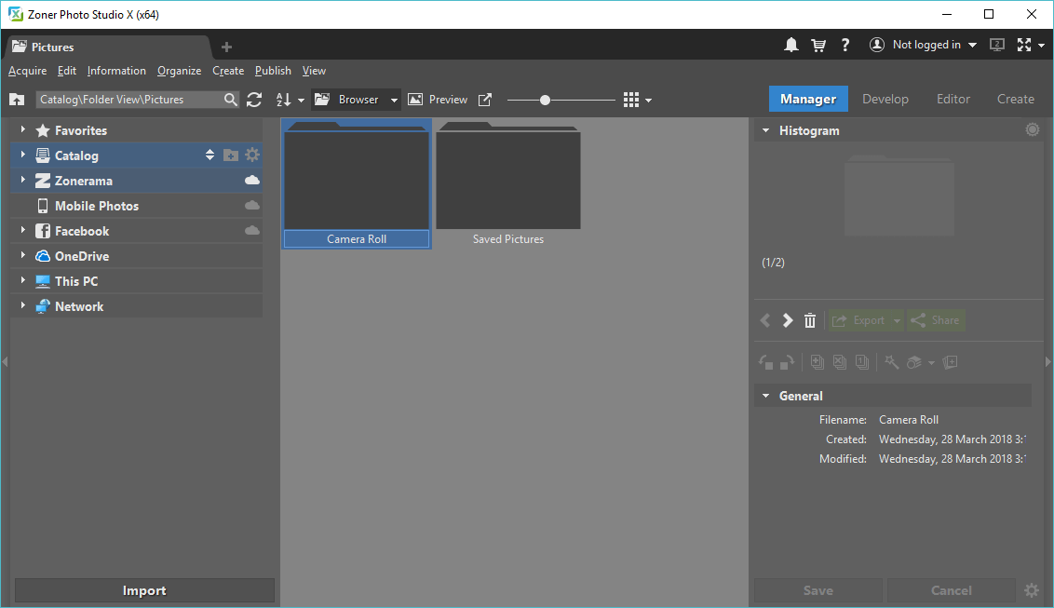Click the refresh folder icon
The image size is (1054, 608).
[254, 100]
